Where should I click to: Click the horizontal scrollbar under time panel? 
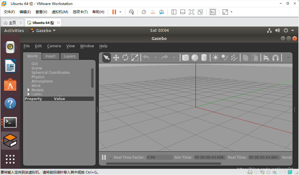pos(163,164)
